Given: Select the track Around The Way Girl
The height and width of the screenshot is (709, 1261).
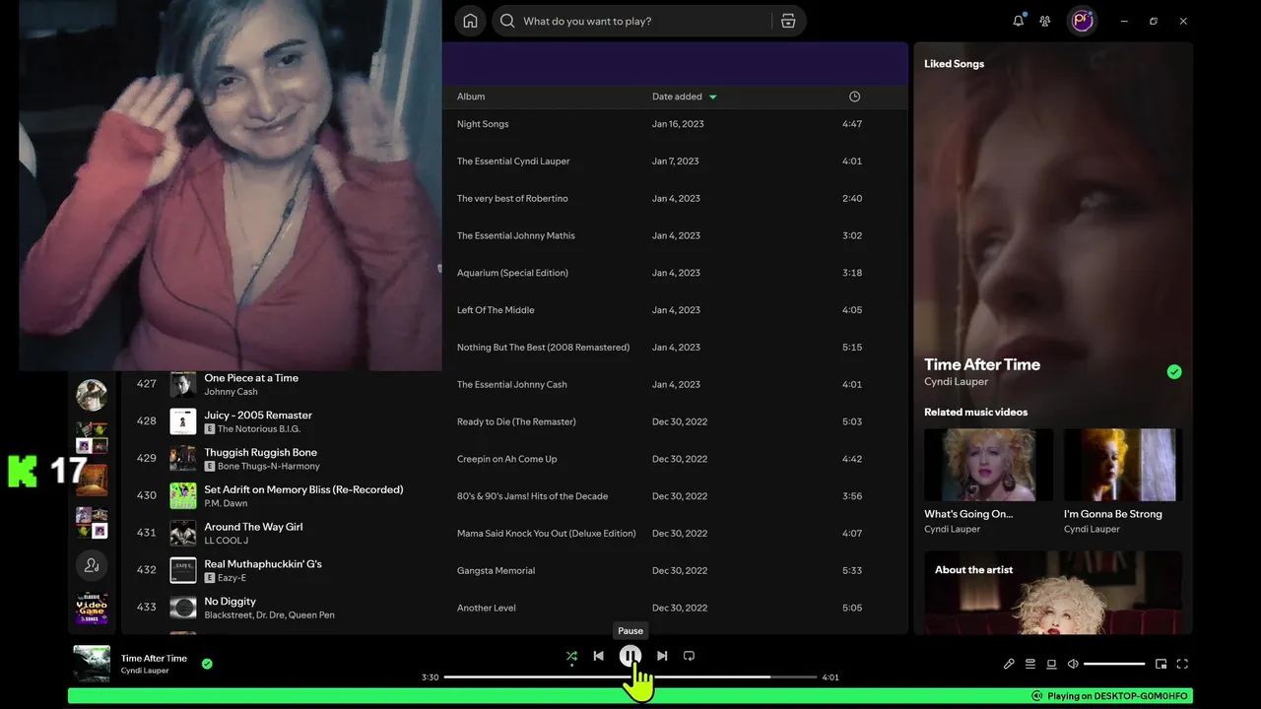Looking at the screenshot, I should point(253,527).
